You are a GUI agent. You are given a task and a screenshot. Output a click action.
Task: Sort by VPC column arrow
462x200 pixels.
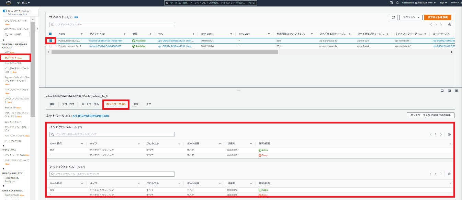(x=194, y=34)
